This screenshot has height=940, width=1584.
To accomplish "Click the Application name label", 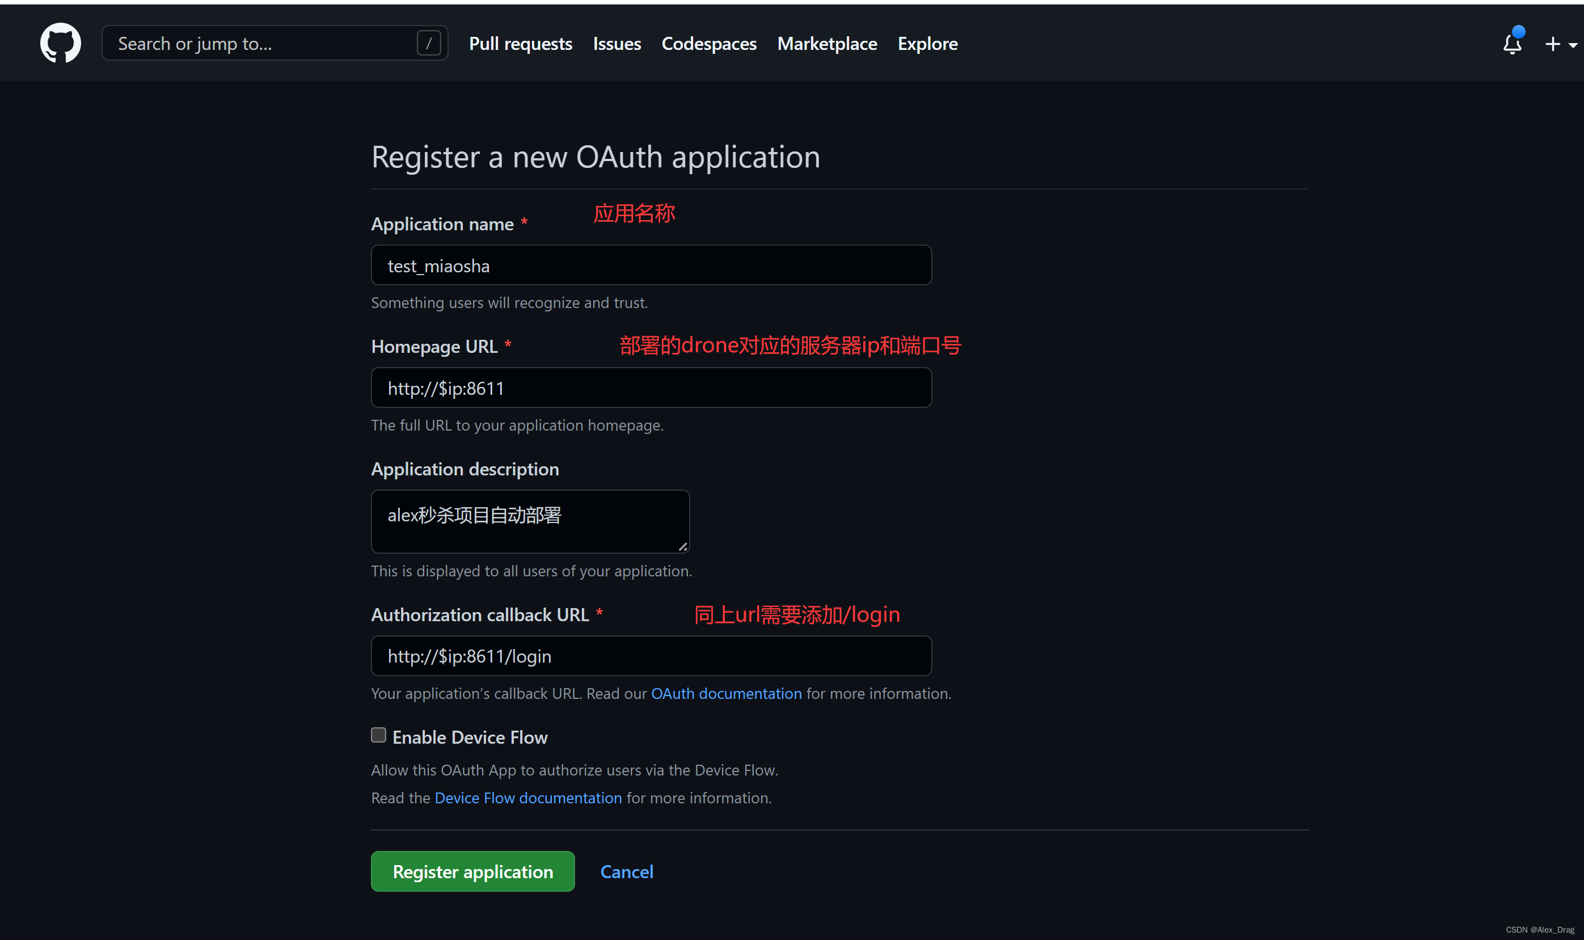I will pos(442,224).
